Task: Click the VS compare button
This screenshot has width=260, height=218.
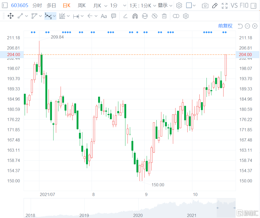Action: coord(234,6)
